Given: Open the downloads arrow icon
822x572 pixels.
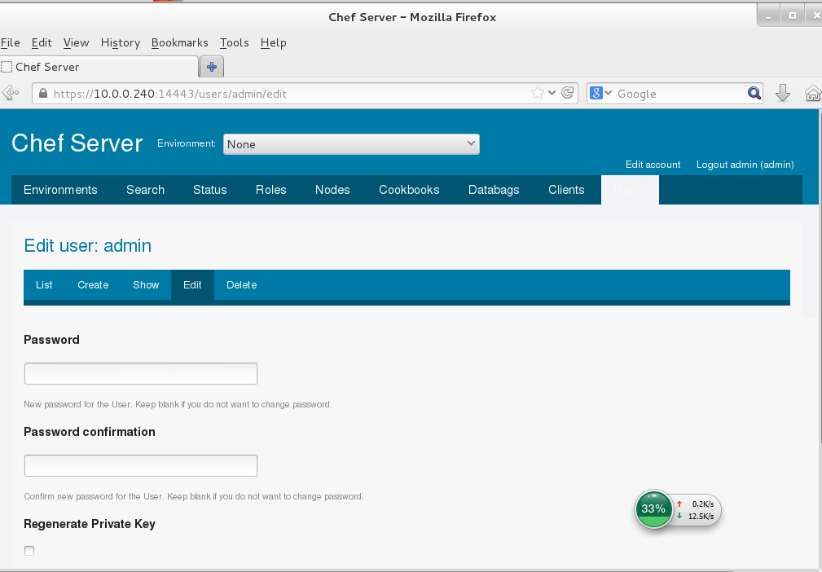Looking at the screenshot, I should (x=783, y=94).
